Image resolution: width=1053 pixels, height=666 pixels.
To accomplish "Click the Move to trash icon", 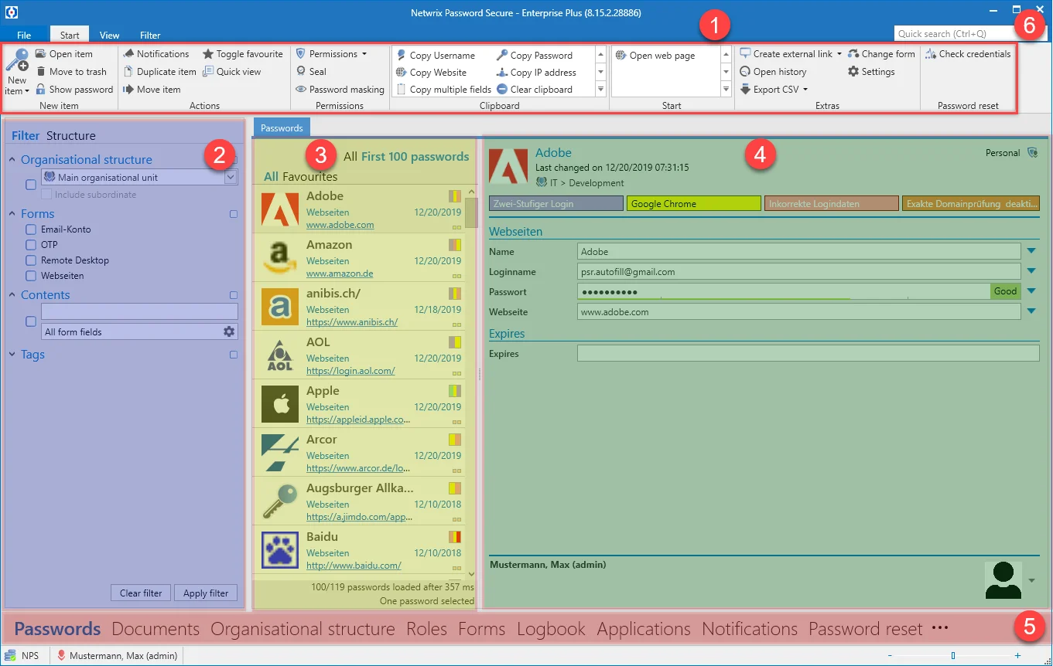I will (x=41, y=72).
